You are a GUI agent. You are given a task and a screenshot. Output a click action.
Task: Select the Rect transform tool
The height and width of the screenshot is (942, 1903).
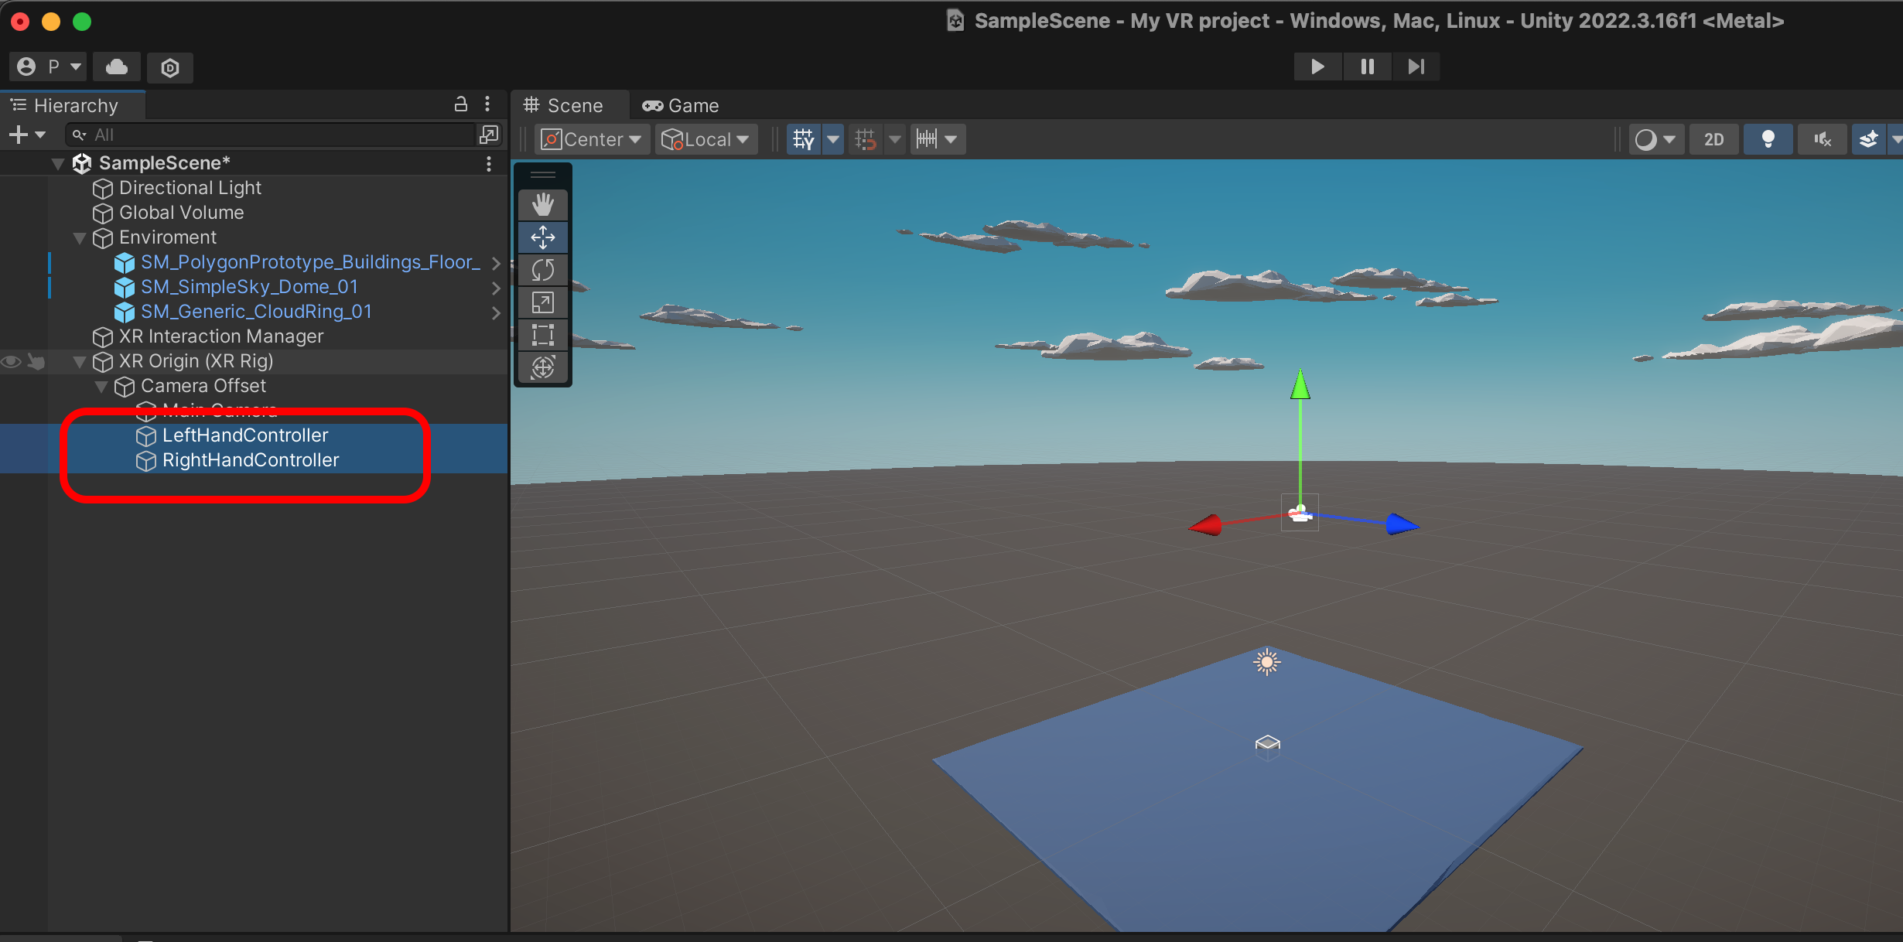point(543,335)
